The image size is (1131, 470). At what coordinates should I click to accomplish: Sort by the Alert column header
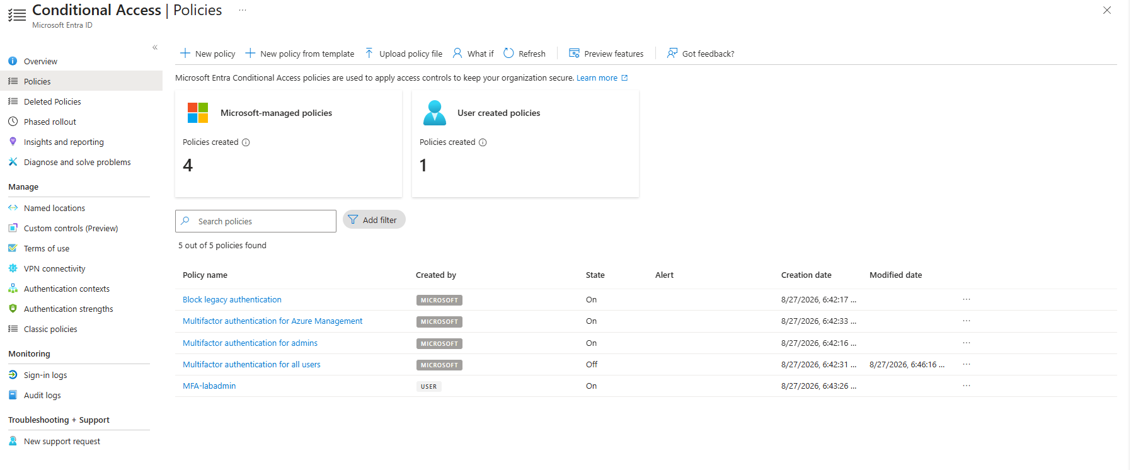tap(664, 275)
